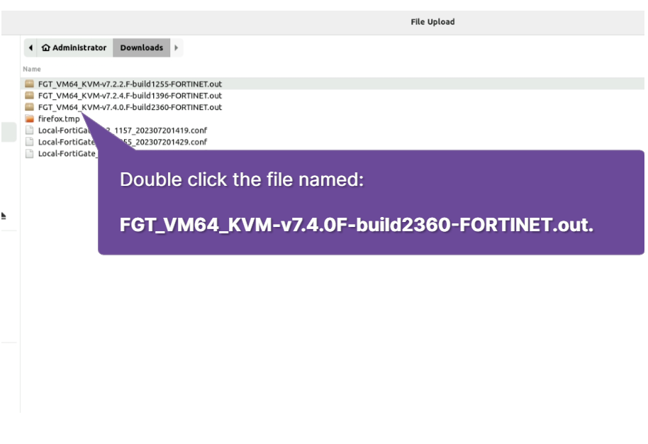Image resolution: width=648 pixels, height=444 pixels.
Task: Select the conf file ending 202307201429.conf
Action: point(123,142)
